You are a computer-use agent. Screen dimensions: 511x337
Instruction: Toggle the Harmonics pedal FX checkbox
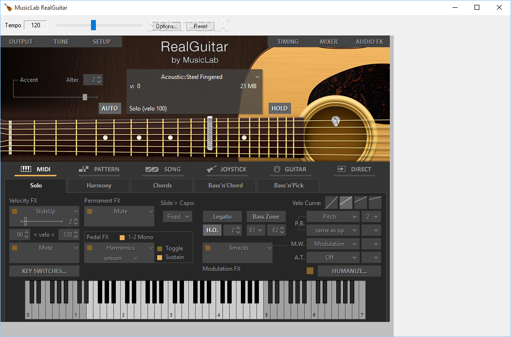90,248
